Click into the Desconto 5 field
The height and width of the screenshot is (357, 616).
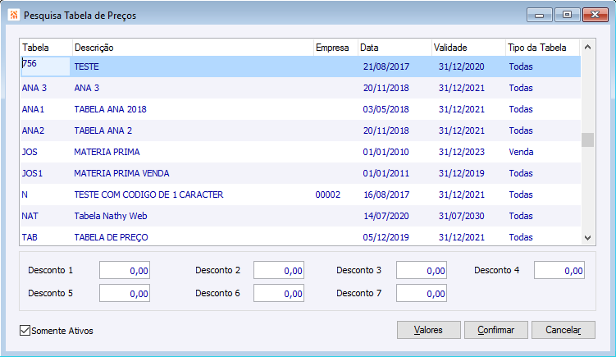coord(125,294)
